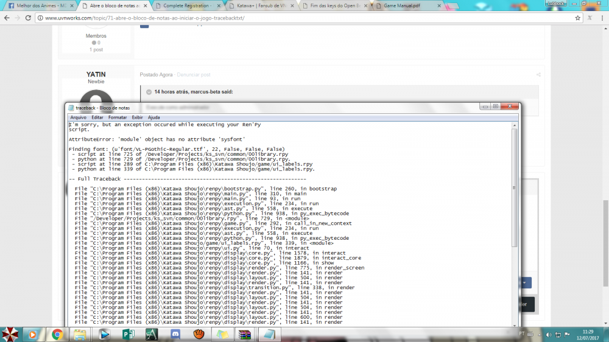Open the orange hand icon taskbar app
The image size is (609, 342).
click(x=199, y=334)
